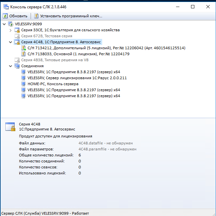The width and height of the screenshot is (216, 216).
Task: Select Серия 672B, Тестовая серия
Action: point(47,36)
